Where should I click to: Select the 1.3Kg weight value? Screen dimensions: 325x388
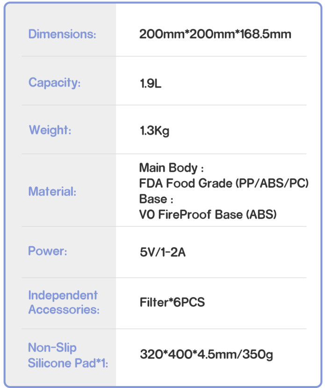(154, 131)
